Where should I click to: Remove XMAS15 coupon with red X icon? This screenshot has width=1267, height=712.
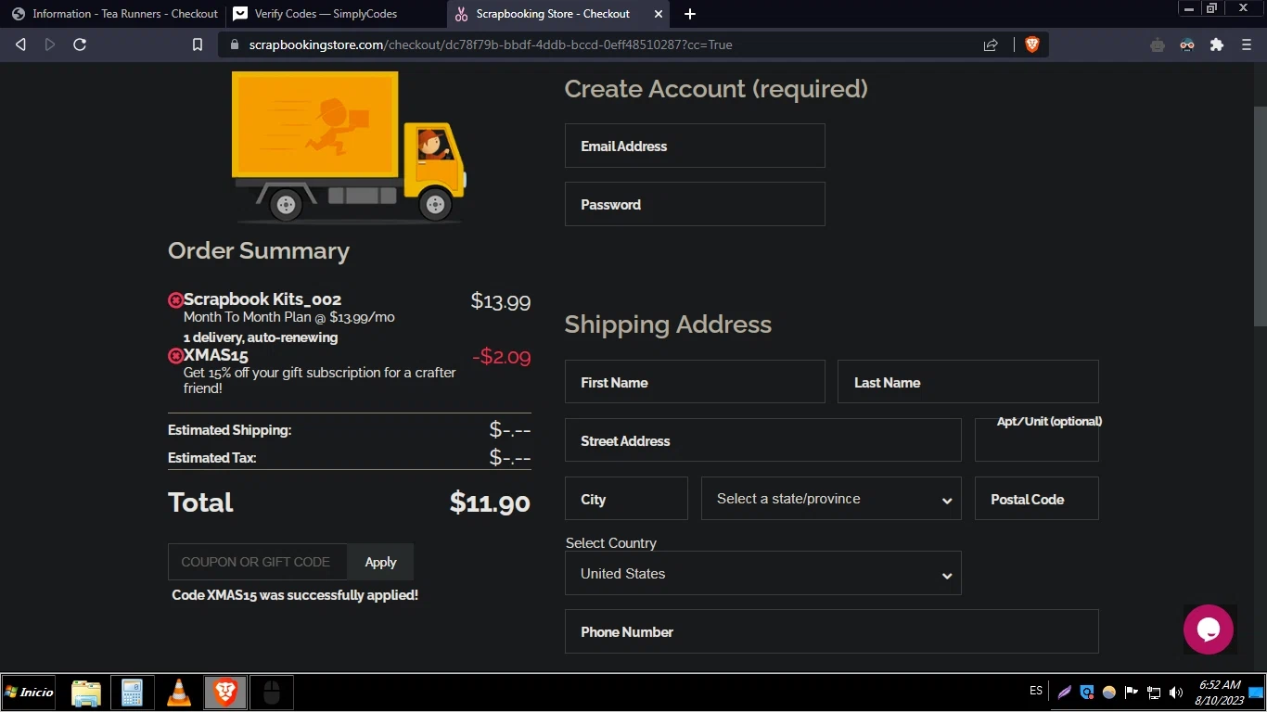175,356
